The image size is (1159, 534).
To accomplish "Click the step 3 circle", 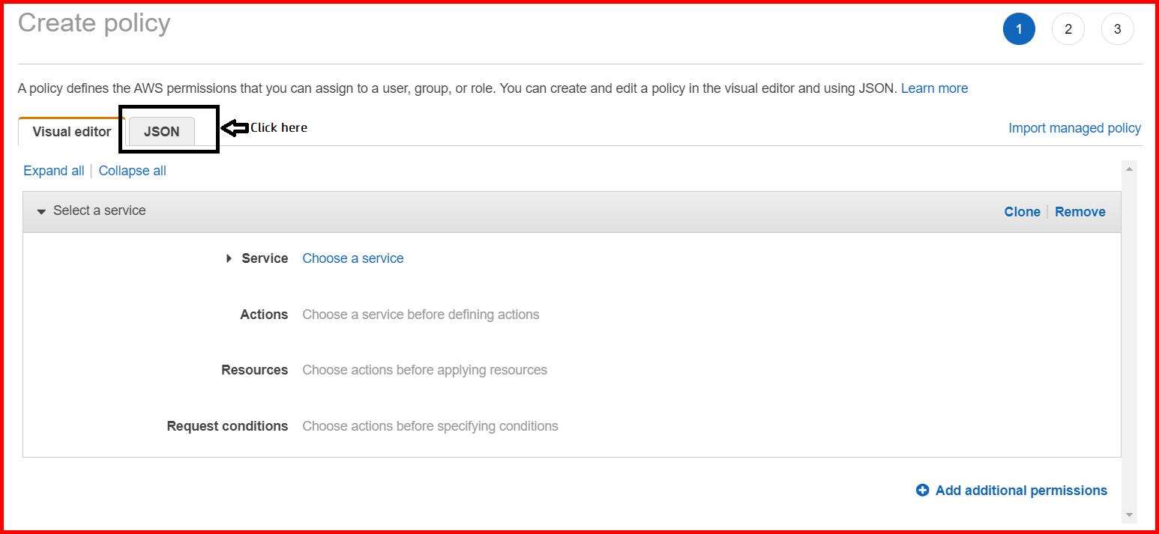I will click(x=1117, y=28).
